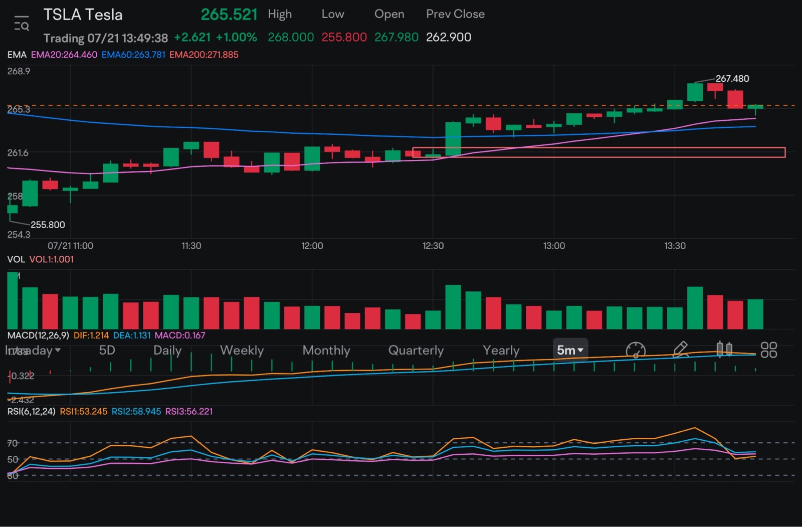Open the 5m interval dropdown
This screenshot has height=527, width=802.
click(x=570, y=350)
